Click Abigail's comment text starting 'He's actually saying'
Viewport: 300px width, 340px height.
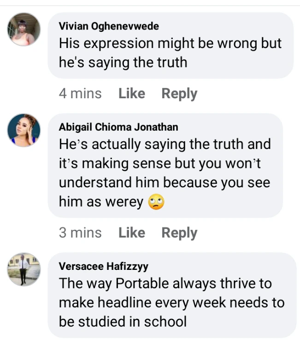[x=165, y=144]
